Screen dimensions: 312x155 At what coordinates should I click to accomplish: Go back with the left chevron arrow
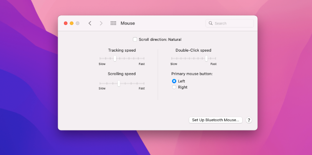tap(90, 23)
